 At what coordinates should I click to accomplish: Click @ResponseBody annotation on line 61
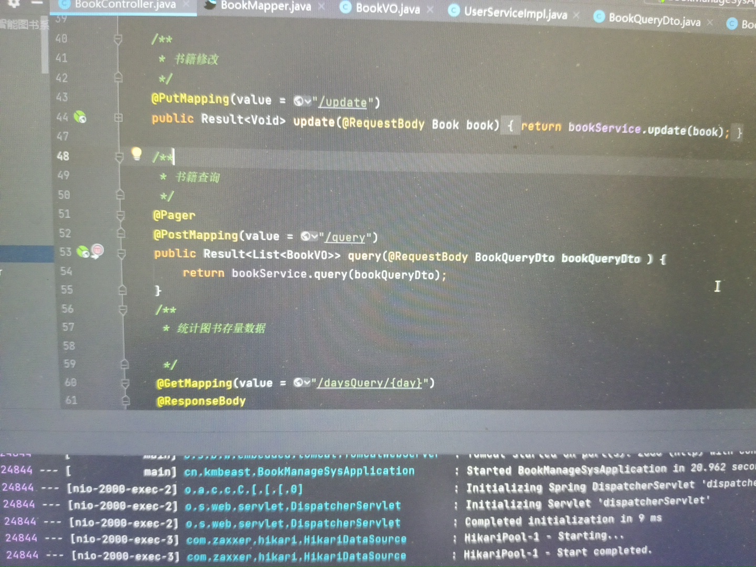(201, 401)
